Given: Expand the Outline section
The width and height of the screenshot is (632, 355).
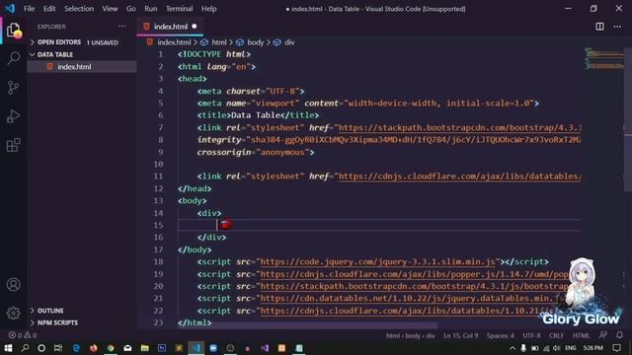Looking at the screenshot, I should click(46, 311).
